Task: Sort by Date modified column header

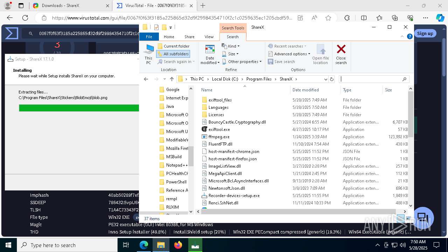Action: (x=306, y=90)
